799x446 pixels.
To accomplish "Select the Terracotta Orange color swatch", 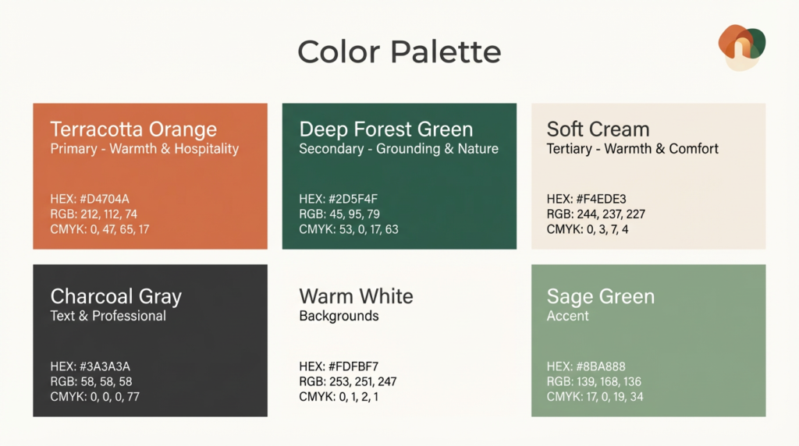I will pos(150,175).
